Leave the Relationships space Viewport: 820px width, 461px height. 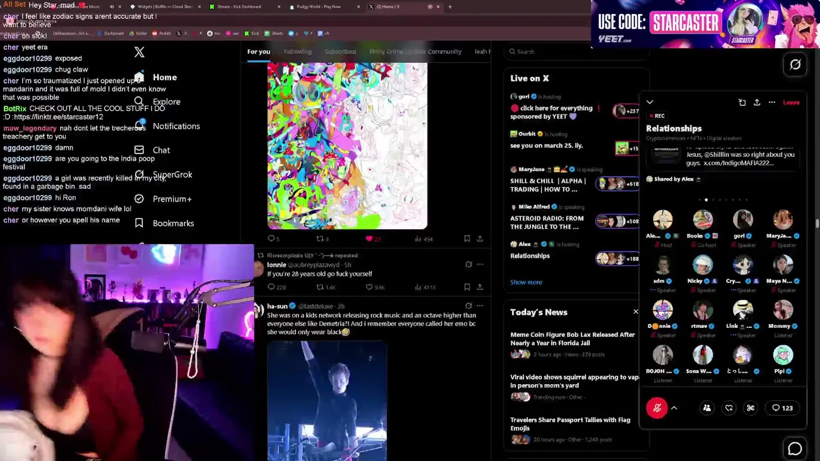point(791,102)
